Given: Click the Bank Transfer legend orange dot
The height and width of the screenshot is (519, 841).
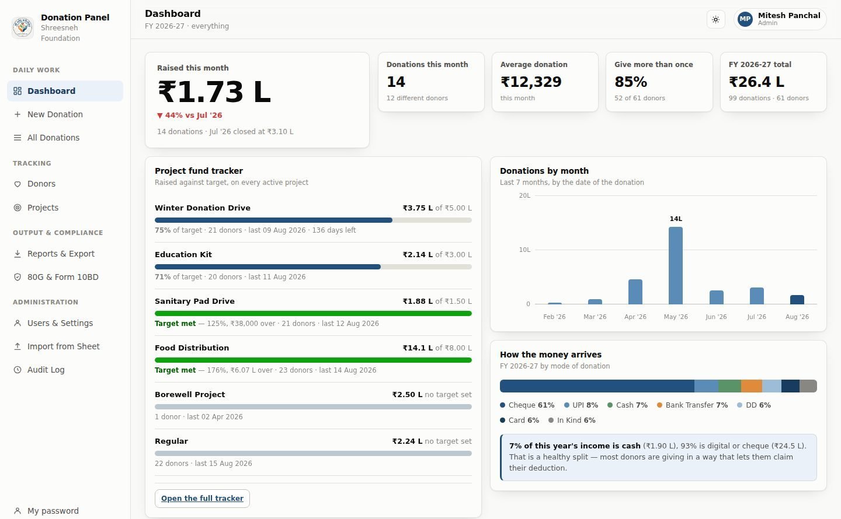Looking at the screenshot, I should [660, 405].
